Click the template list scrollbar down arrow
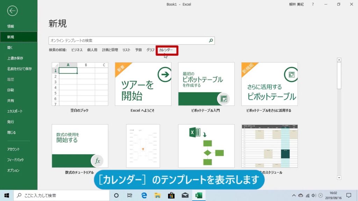This screenshot has width=358, height=201. (x=339, y=178)
